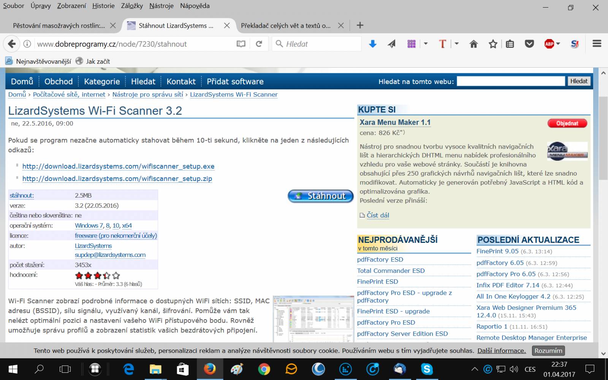Close the Stáhnout LizardSystems tab
Image resolution: width=608 pixels, height=380 pixels.
coord(227,25)
